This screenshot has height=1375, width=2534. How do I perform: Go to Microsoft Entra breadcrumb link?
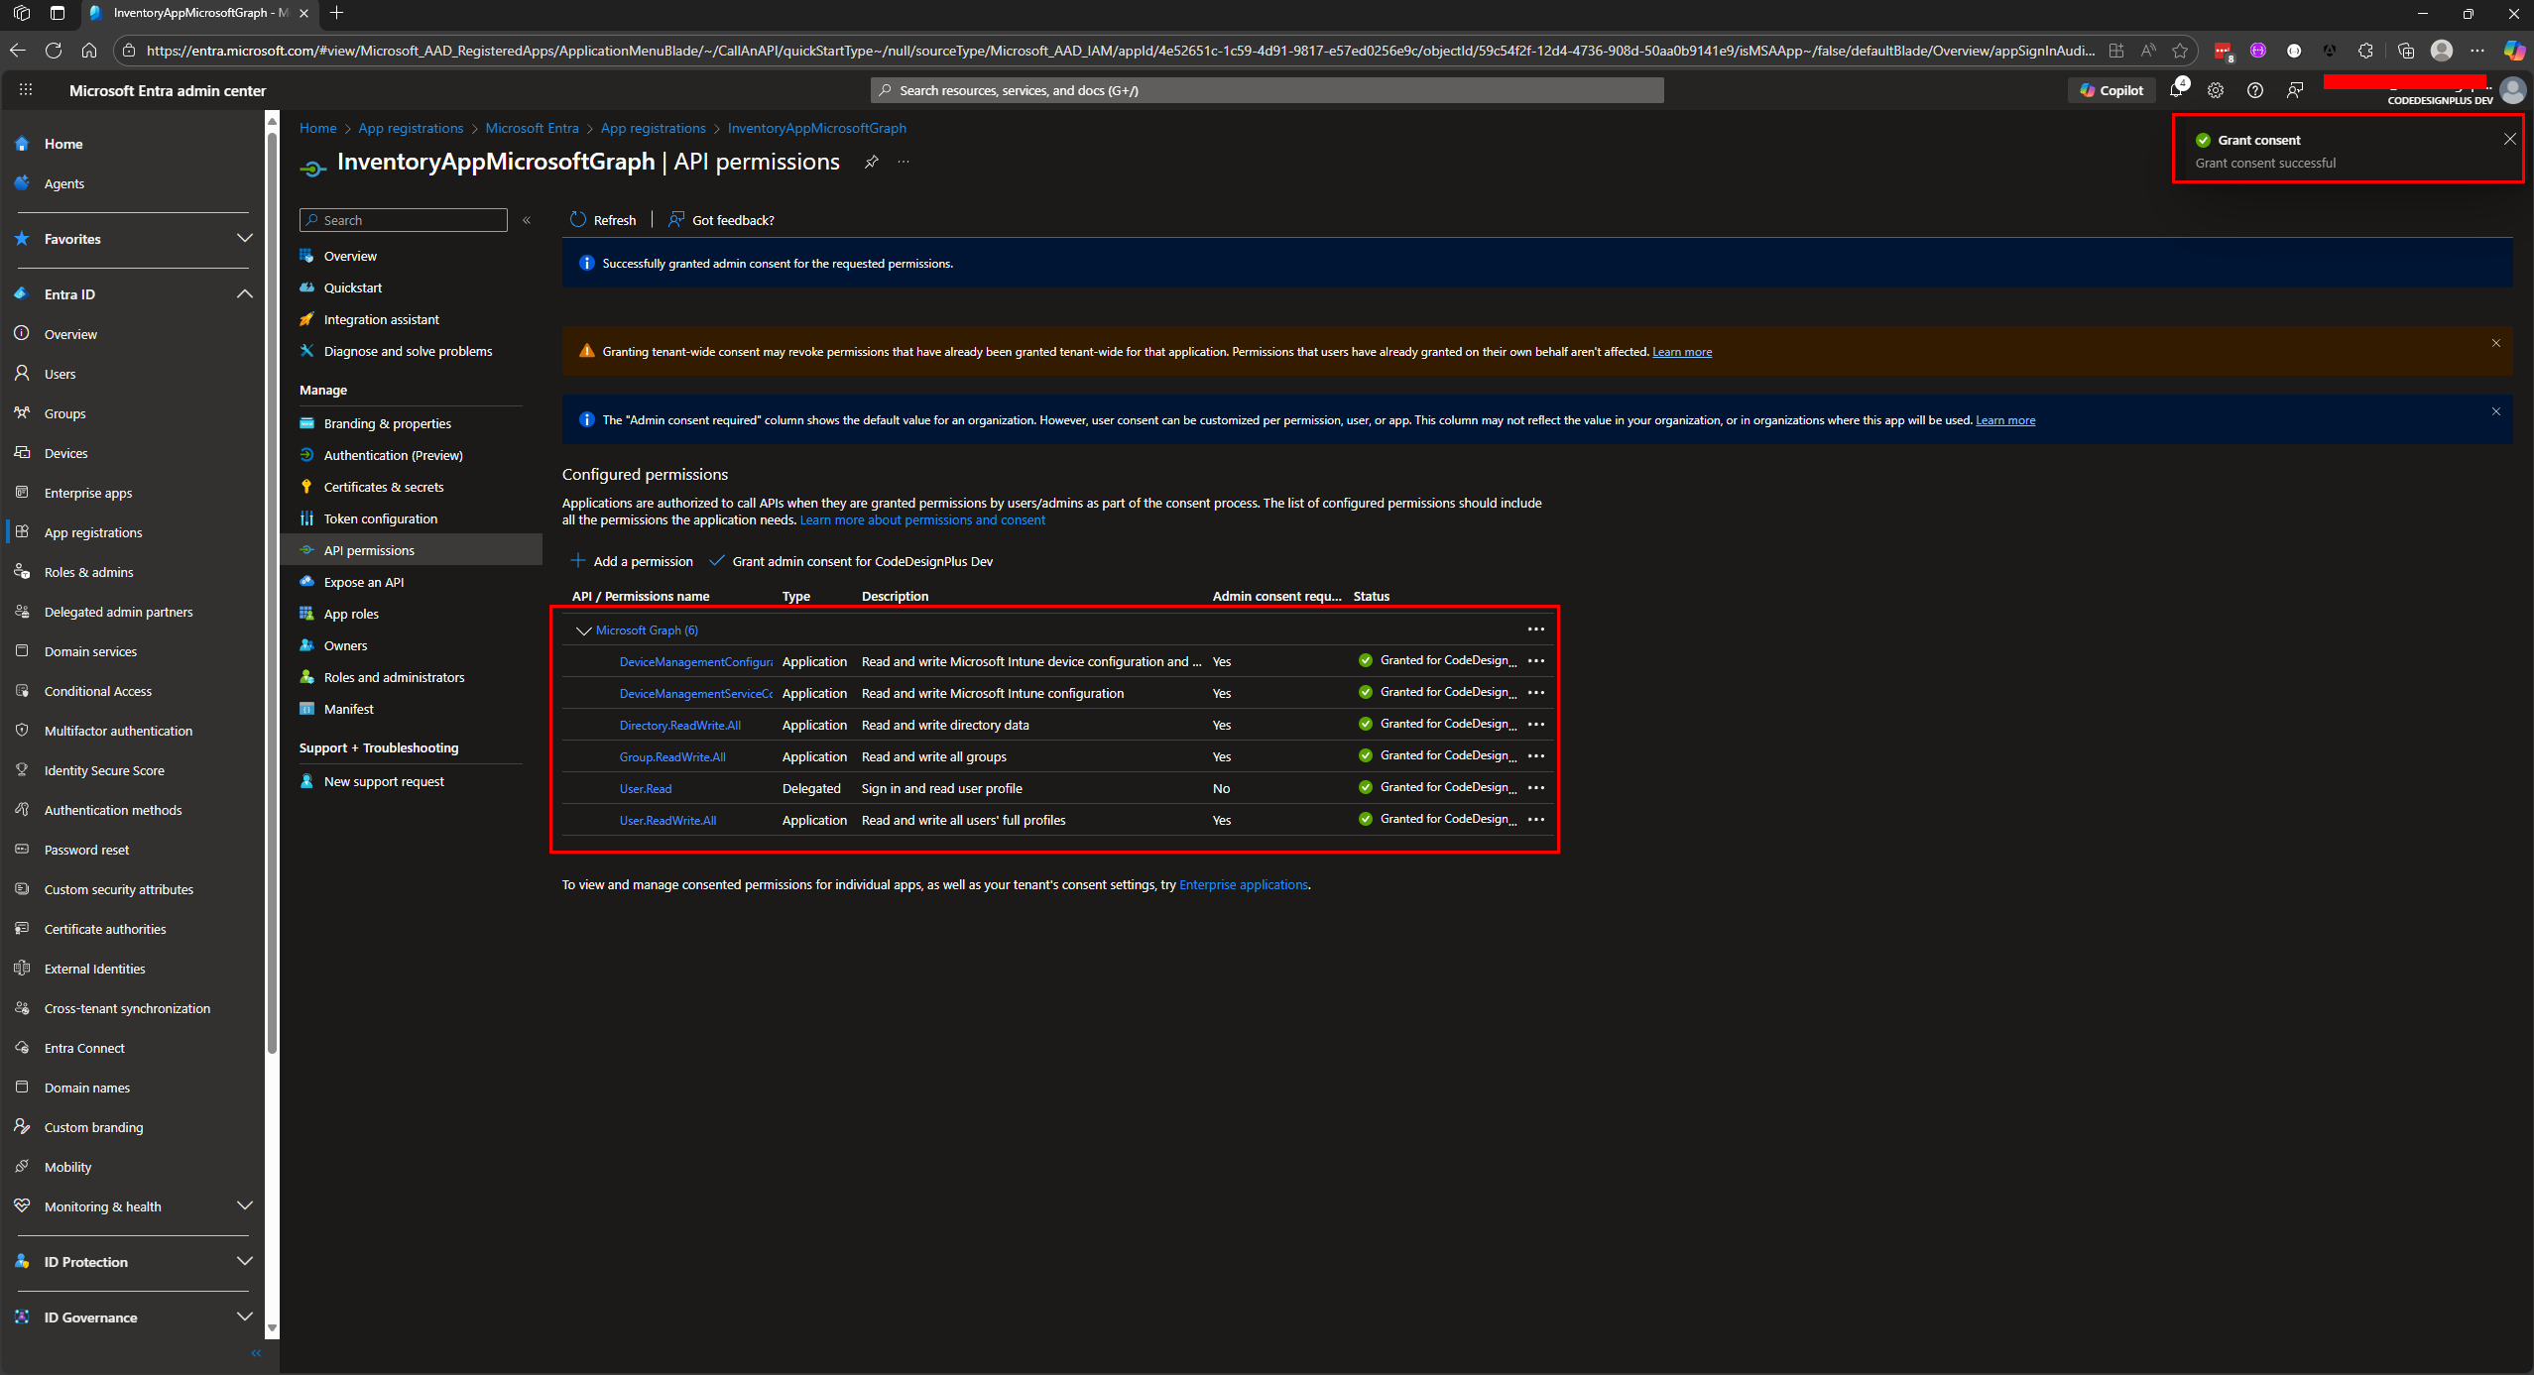[x=532, y=128]
